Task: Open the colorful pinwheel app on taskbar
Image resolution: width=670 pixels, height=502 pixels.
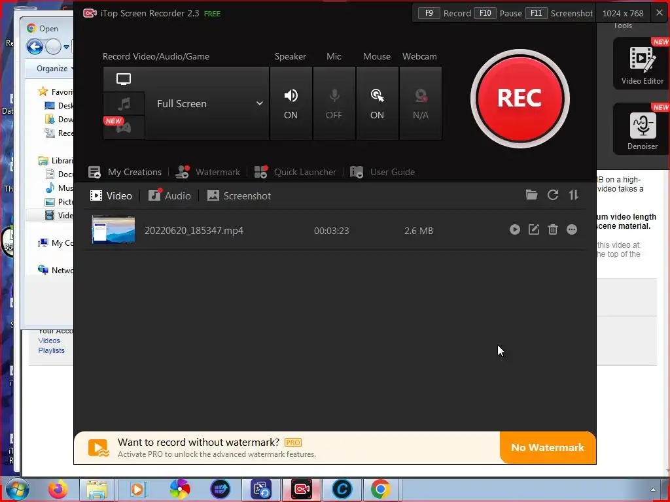Action: click(x=179, y=489)
